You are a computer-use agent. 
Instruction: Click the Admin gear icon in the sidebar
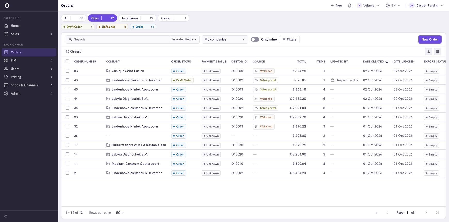tap(6, 93)
